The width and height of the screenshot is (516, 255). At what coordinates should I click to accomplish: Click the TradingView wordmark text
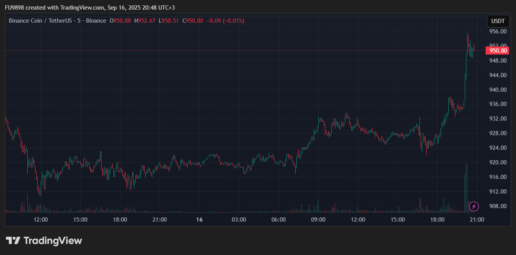click(x=53, y=241)
